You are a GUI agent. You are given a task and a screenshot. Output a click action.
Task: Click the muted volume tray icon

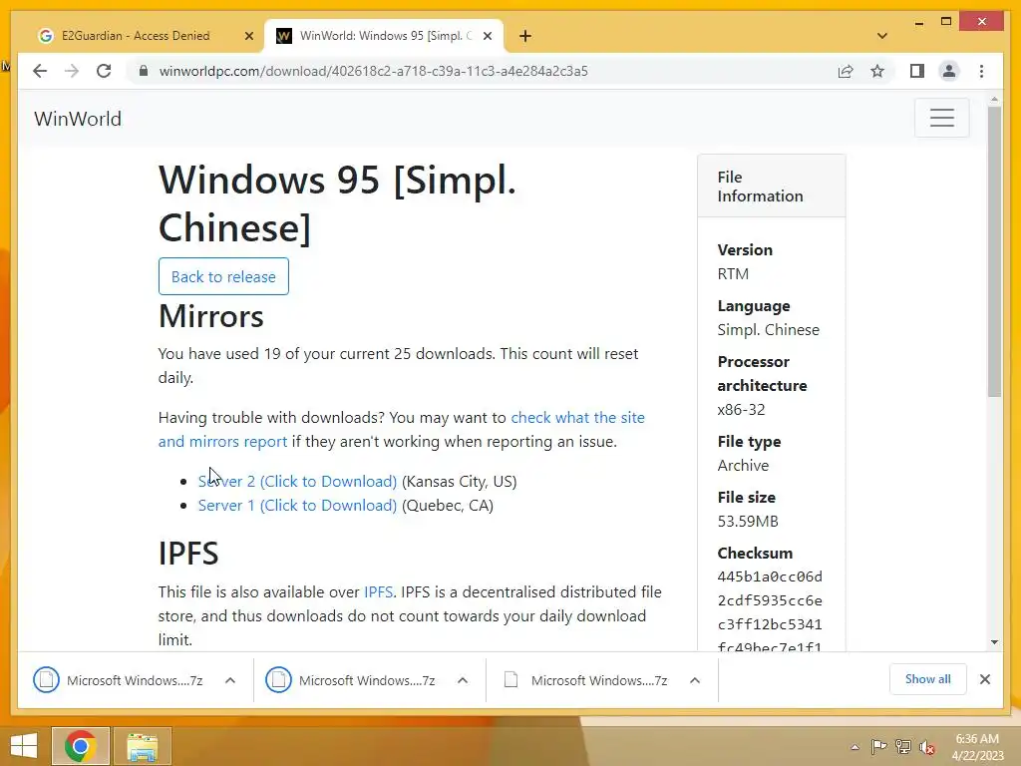(x=926, y=747)
